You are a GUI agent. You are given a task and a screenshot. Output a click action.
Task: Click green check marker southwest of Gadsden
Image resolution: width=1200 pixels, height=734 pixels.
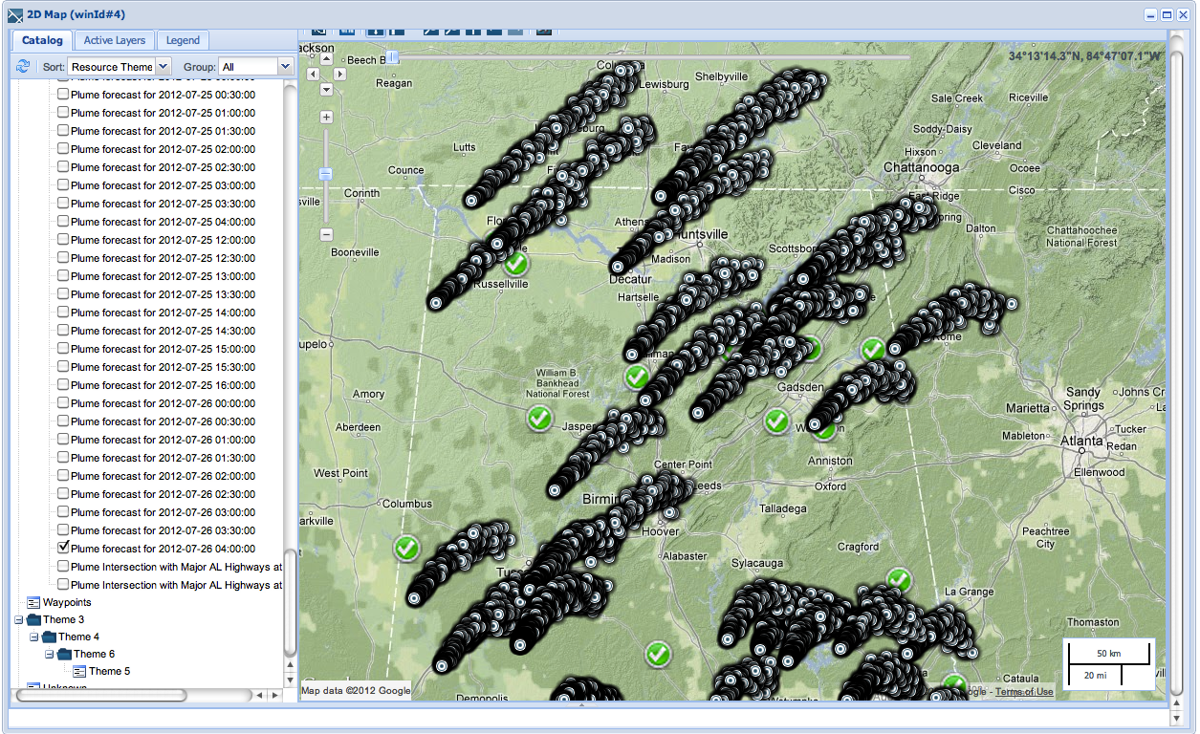776,420
